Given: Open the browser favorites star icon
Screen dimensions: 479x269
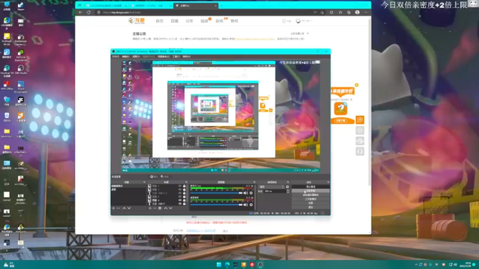Looking at the screenshot, I should [340, 13].
